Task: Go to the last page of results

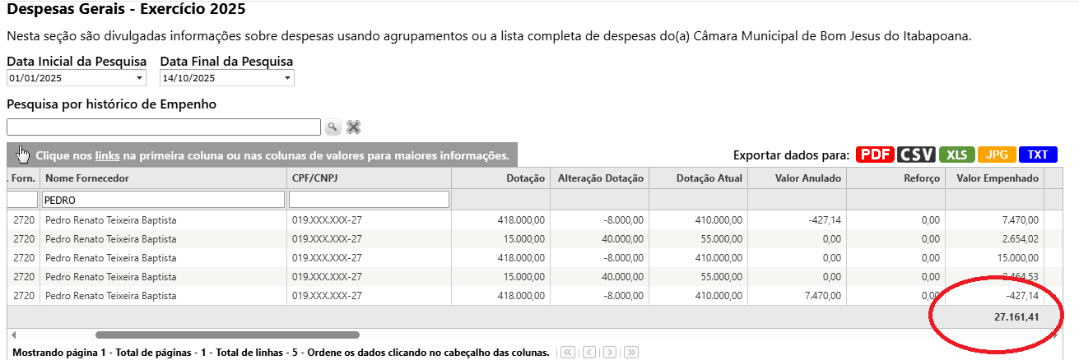Action: click(x=631, y=353)
